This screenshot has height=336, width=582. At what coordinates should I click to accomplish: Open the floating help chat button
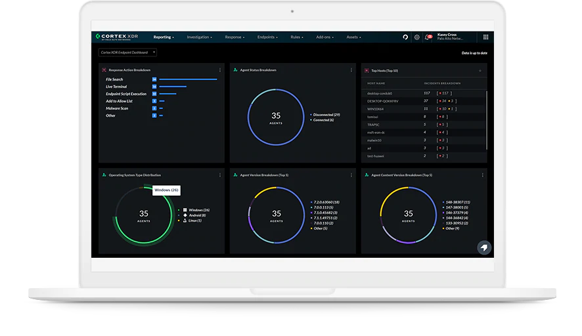484,248
